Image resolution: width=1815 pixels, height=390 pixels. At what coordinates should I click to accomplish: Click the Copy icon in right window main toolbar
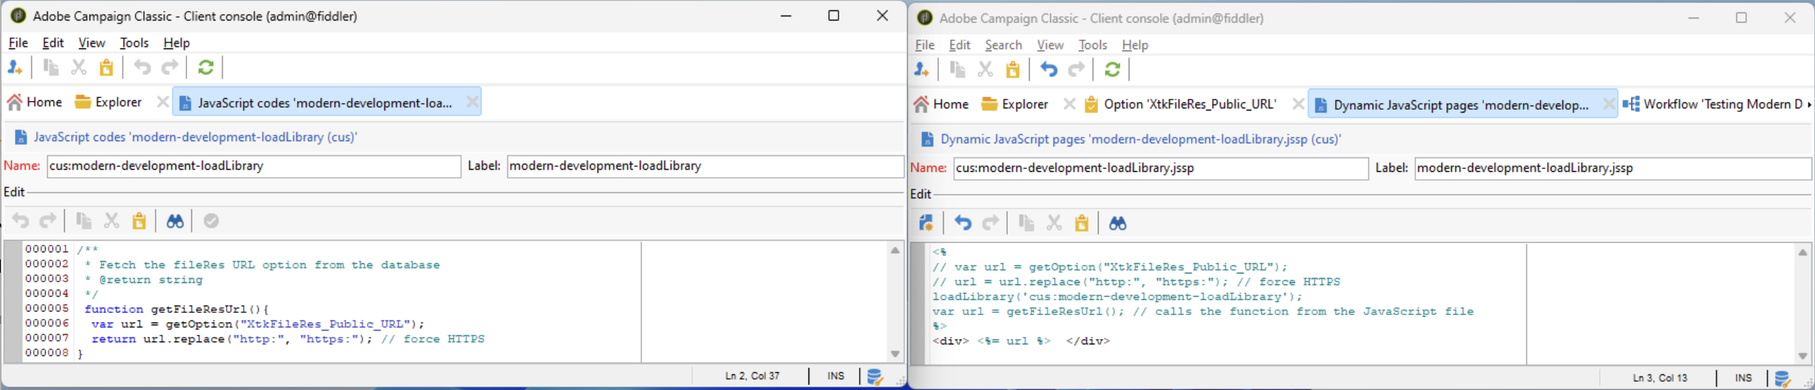coord(957,70)
